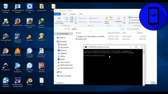Launch Internet Download Manager shortcut
This screenshot has height=94, width=168.
point(41,23)
